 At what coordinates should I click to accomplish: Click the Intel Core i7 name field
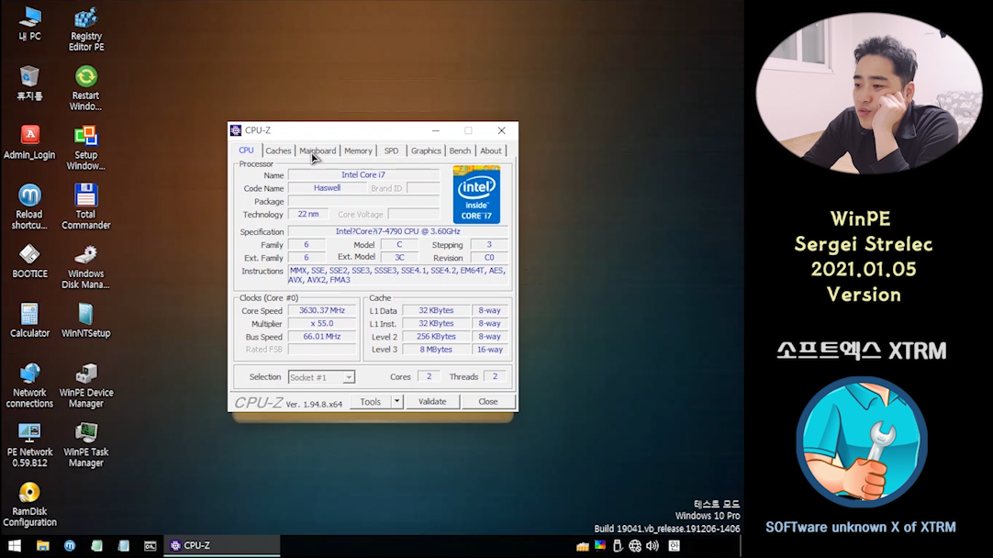pyautogui.click(x=363, y=174)
